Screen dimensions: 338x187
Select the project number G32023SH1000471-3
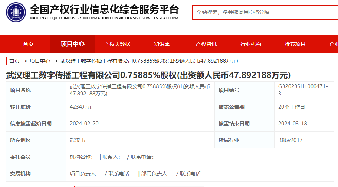[x=303, y=90]
